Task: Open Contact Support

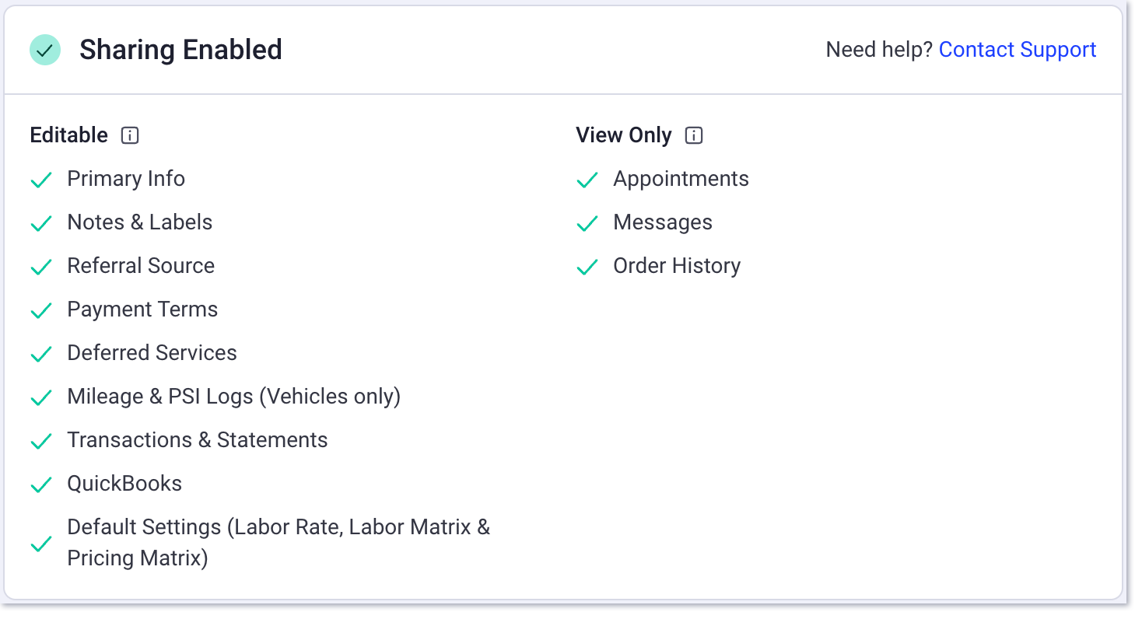Action: pos(1017,49)
